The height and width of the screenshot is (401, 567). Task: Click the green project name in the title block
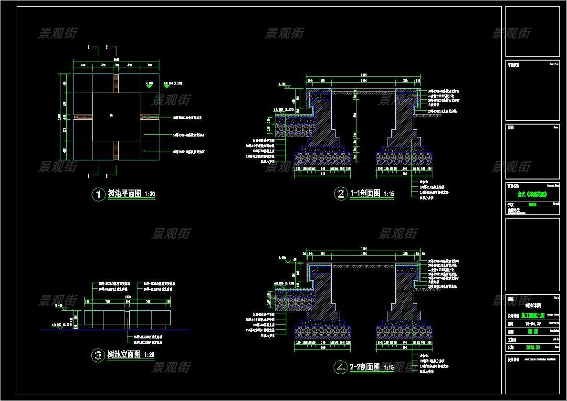pyautogui.click(x=532, y=195)
